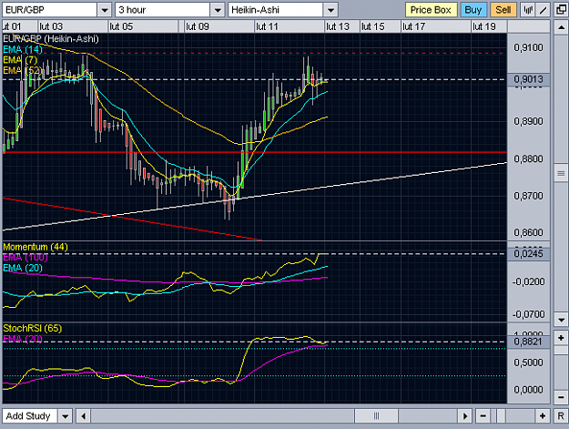
Task: Click the 0,5000 StochRSI axis label
Action: click(528, 363)
